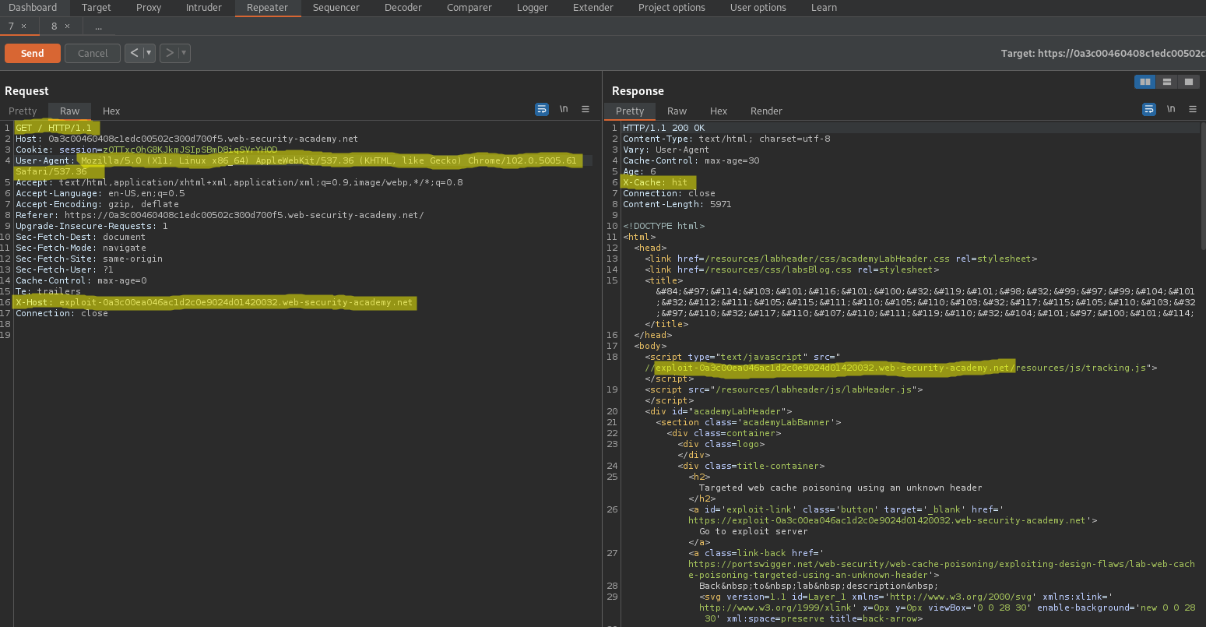Screen dimensions: 1206x627
Task: Toggle non-printable characters in Request pane
Action: pos(564,109)
